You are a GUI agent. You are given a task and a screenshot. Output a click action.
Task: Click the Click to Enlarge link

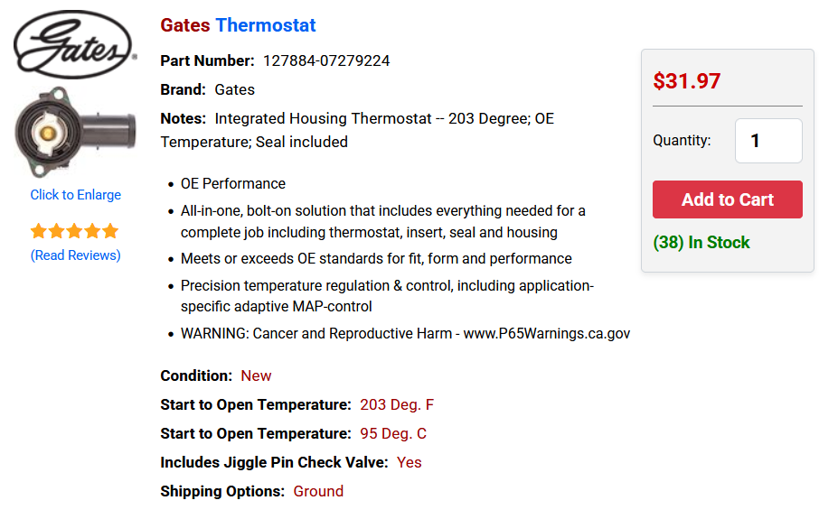click(75, 195)
